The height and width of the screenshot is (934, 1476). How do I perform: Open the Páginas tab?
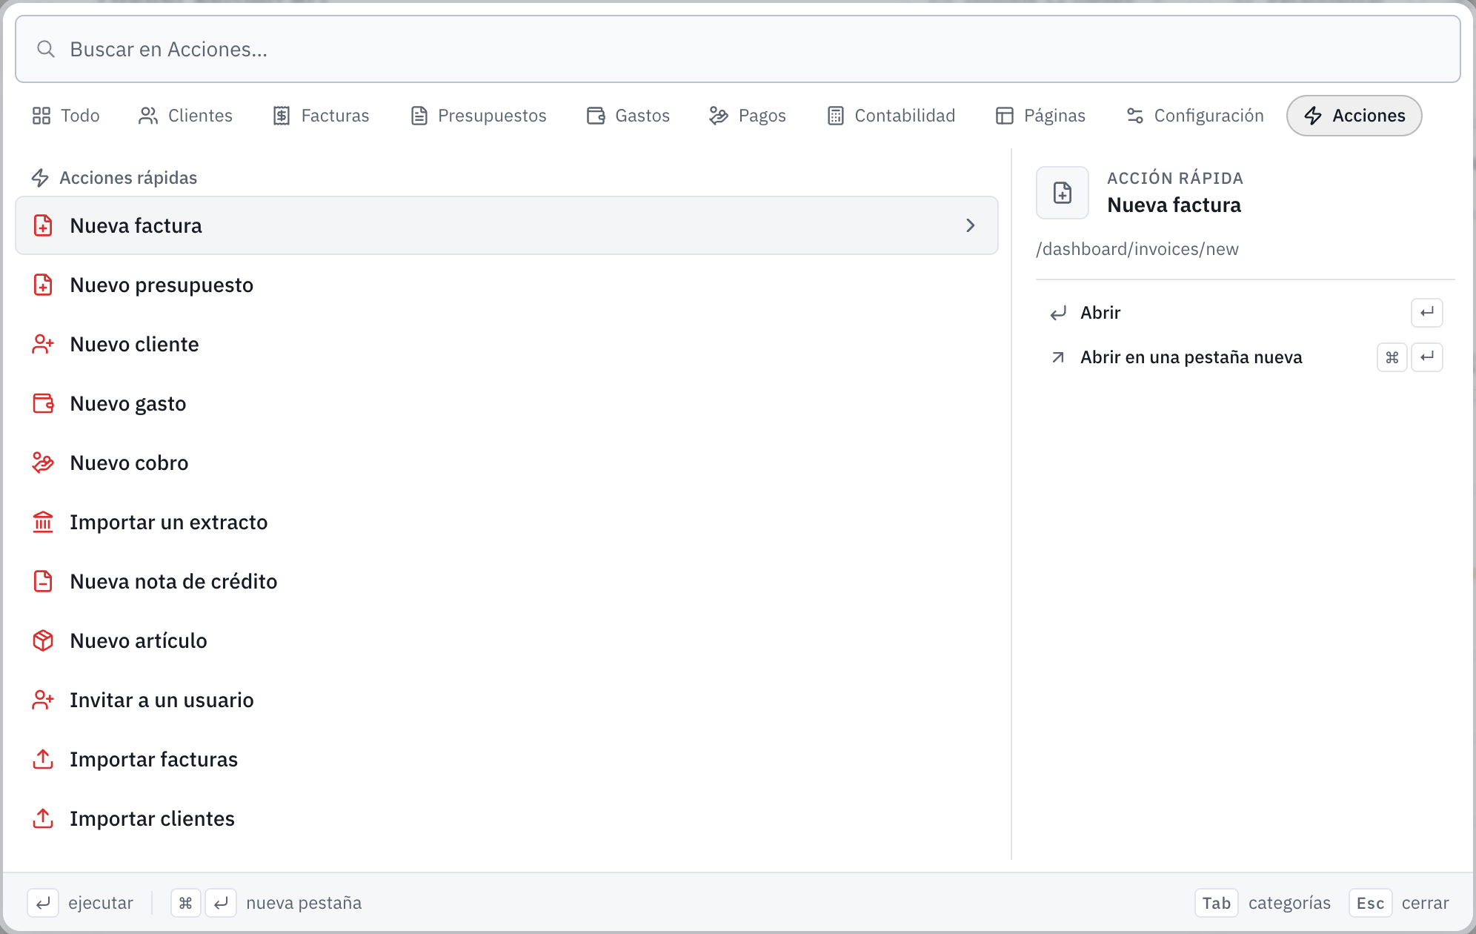[x=1040, y=116]
